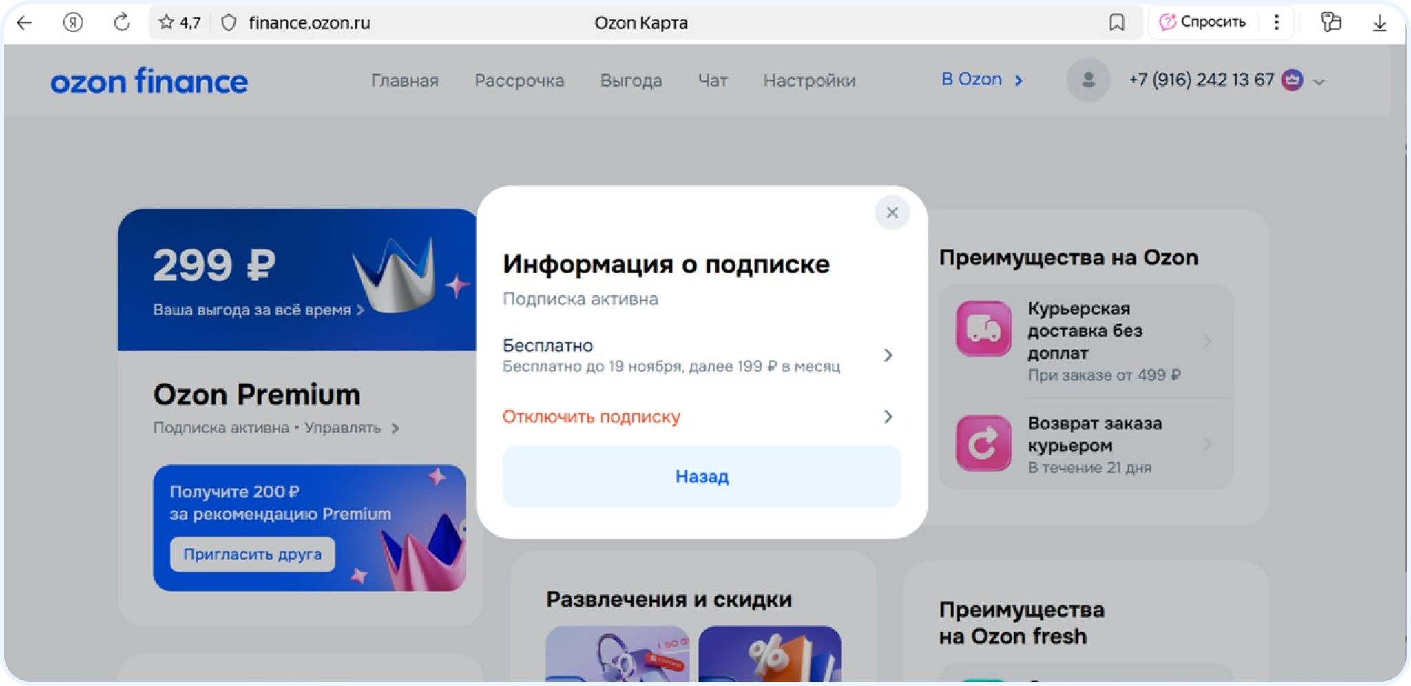Screen dimensions: 1411x686
Task: Open the browser three-dot menu
Action: (1276, 23)
